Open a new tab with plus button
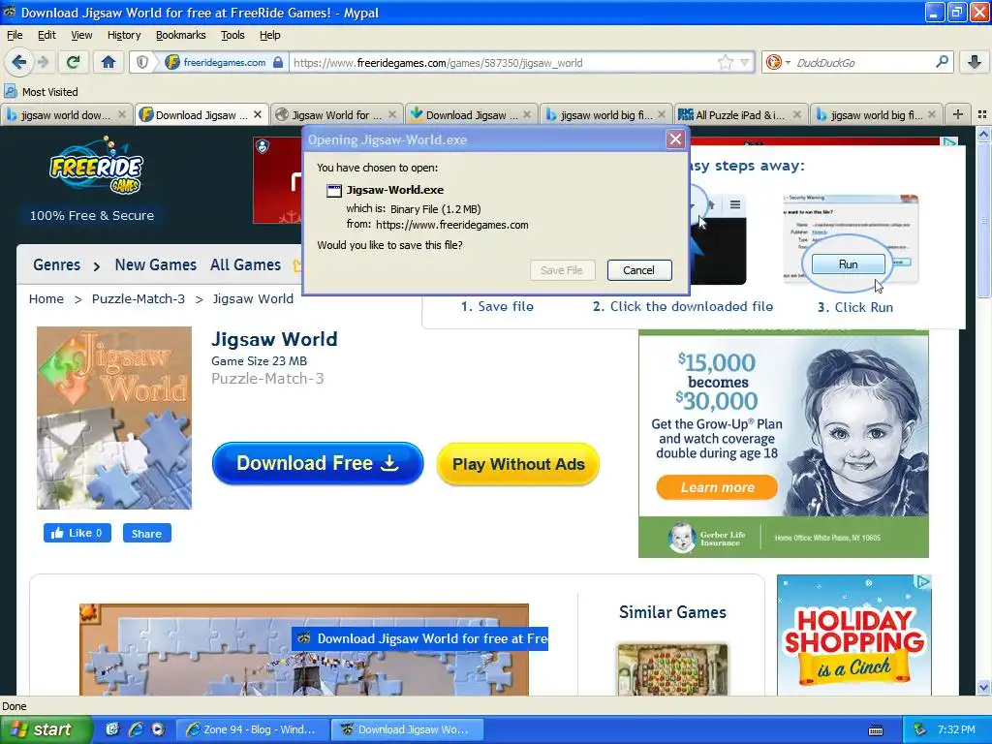 coord(958,114)
